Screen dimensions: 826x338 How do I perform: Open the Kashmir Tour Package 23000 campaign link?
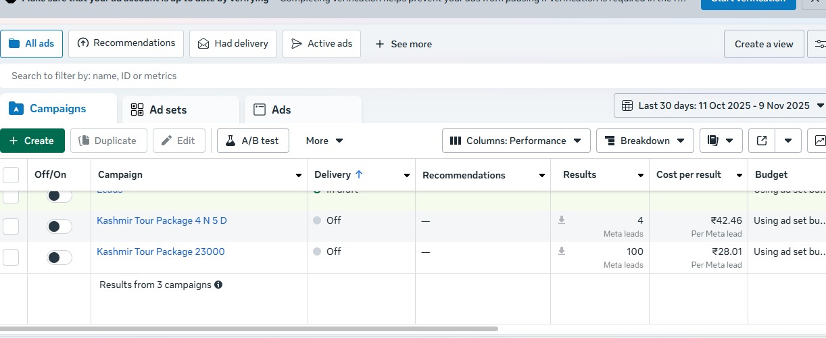pyautogui.click(x=161, y=251)
